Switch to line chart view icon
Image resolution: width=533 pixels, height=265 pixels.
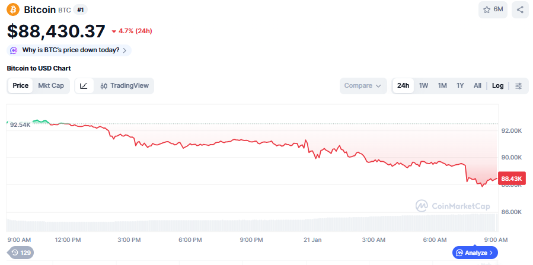coord(84,85)
